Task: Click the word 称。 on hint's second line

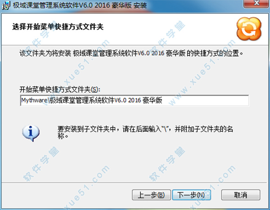Action: tap(63, 136)
